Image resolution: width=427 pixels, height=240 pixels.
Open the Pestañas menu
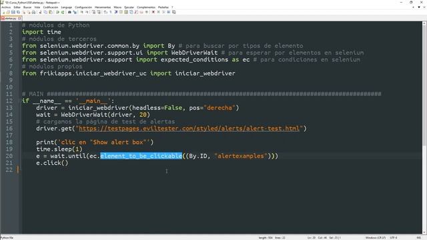point(163,7)
